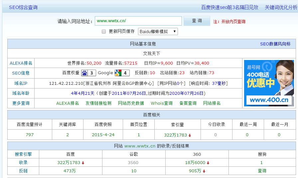Click 索引量 value 322万1783
Image resolution: width=298 pixels, height=178 pixels.
pyautogui.click(x=175, y=135)
